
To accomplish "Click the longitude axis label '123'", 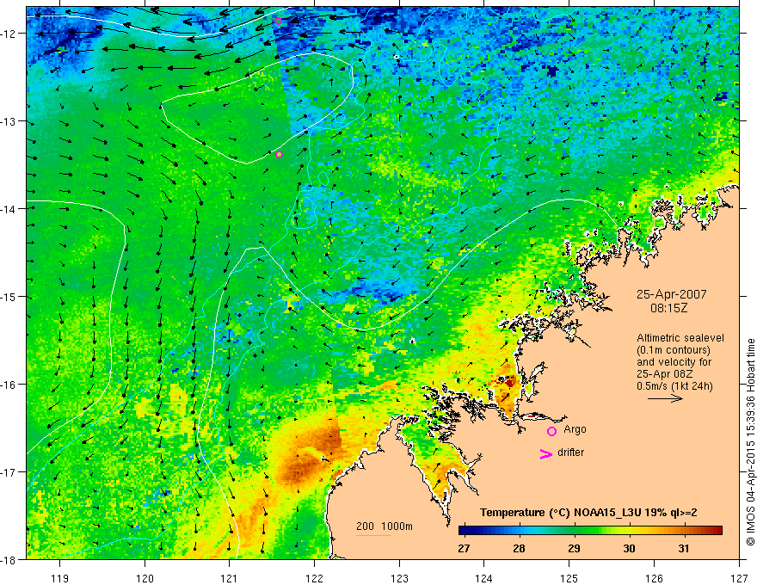I will coord(399,578).
